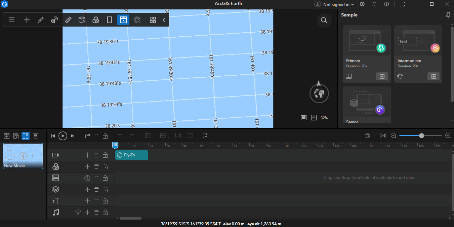The image size is (454, 227).
Task: Click the microphone icon on audio track
Action: pos(78,212)
